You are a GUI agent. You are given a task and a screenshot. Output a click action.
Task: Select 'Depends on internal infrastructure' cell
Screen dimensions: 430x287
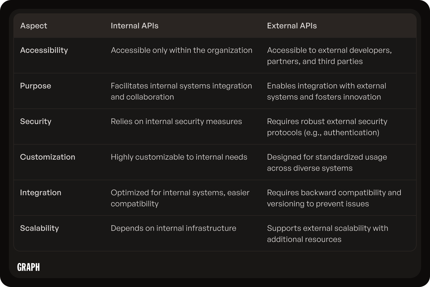(174, 228)
